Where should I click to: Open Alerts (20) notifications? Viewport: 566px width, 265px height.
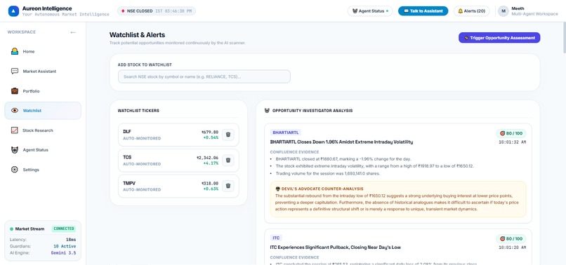(471, 11)
